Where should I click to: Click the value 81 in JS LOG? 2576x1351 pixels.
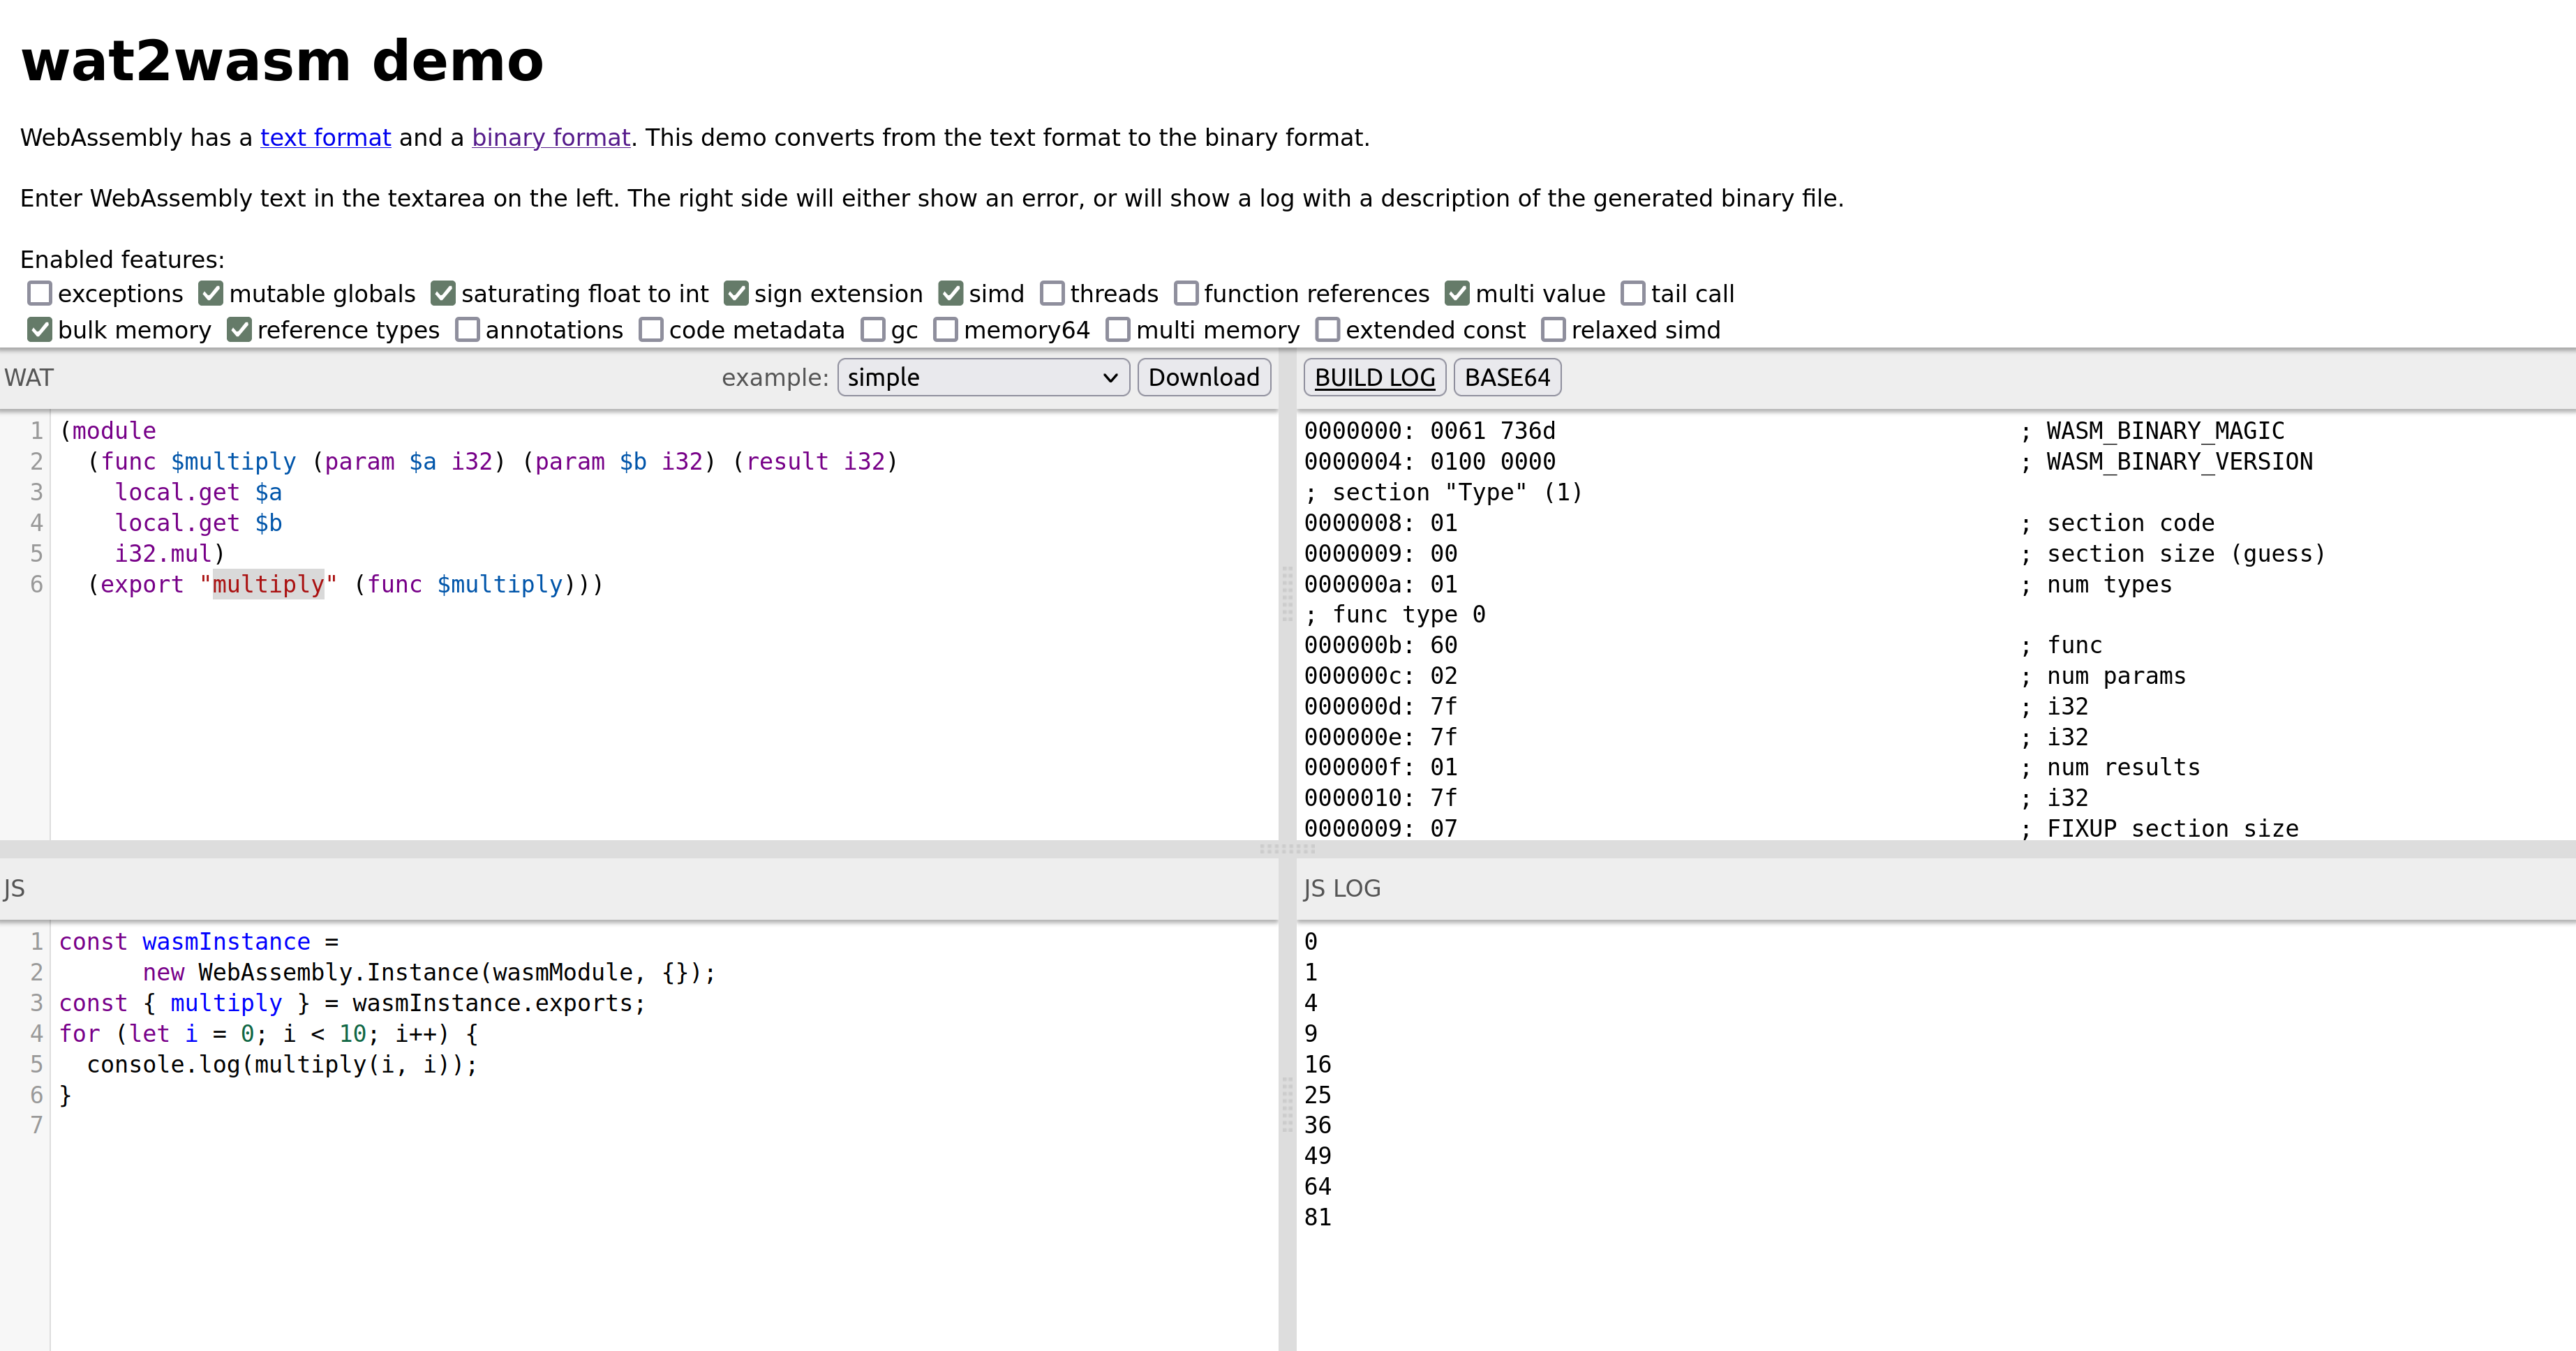pyautogui.click(x=1317, y=1217)
